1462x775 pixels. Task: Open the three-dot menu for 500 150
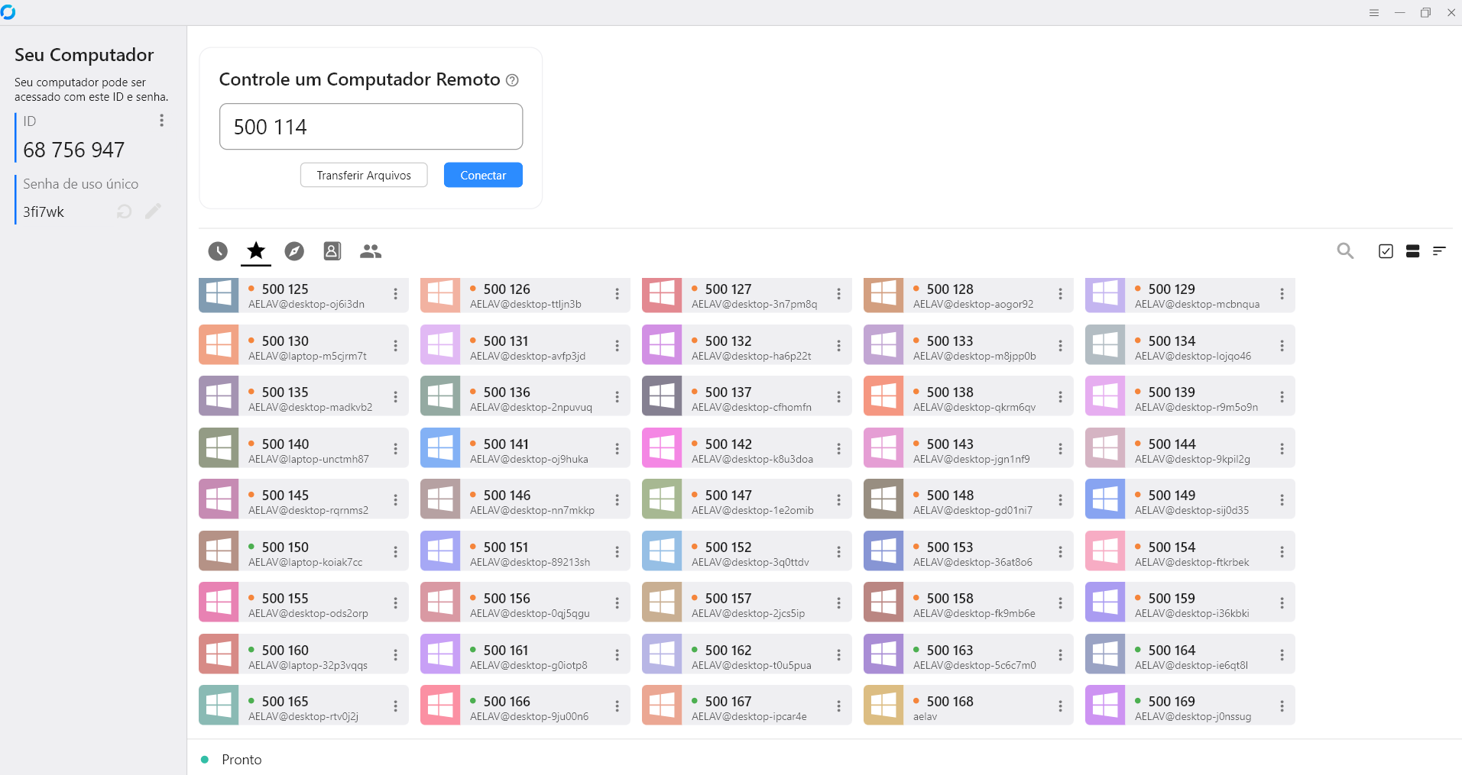click(395, 552)
